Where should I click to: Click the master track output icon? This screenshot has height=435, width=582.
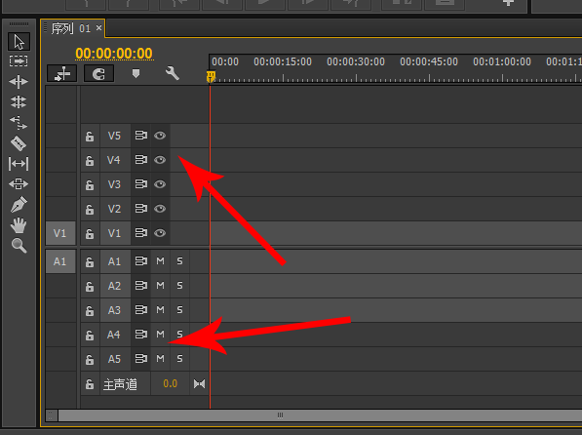[199, 383]
